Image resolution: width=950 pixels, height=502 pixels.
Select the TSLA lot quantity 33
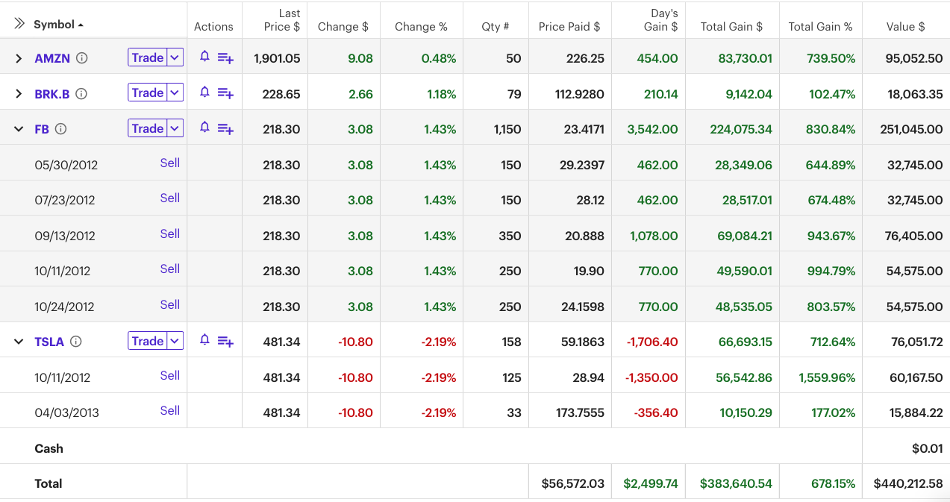(x=513, y=412)
